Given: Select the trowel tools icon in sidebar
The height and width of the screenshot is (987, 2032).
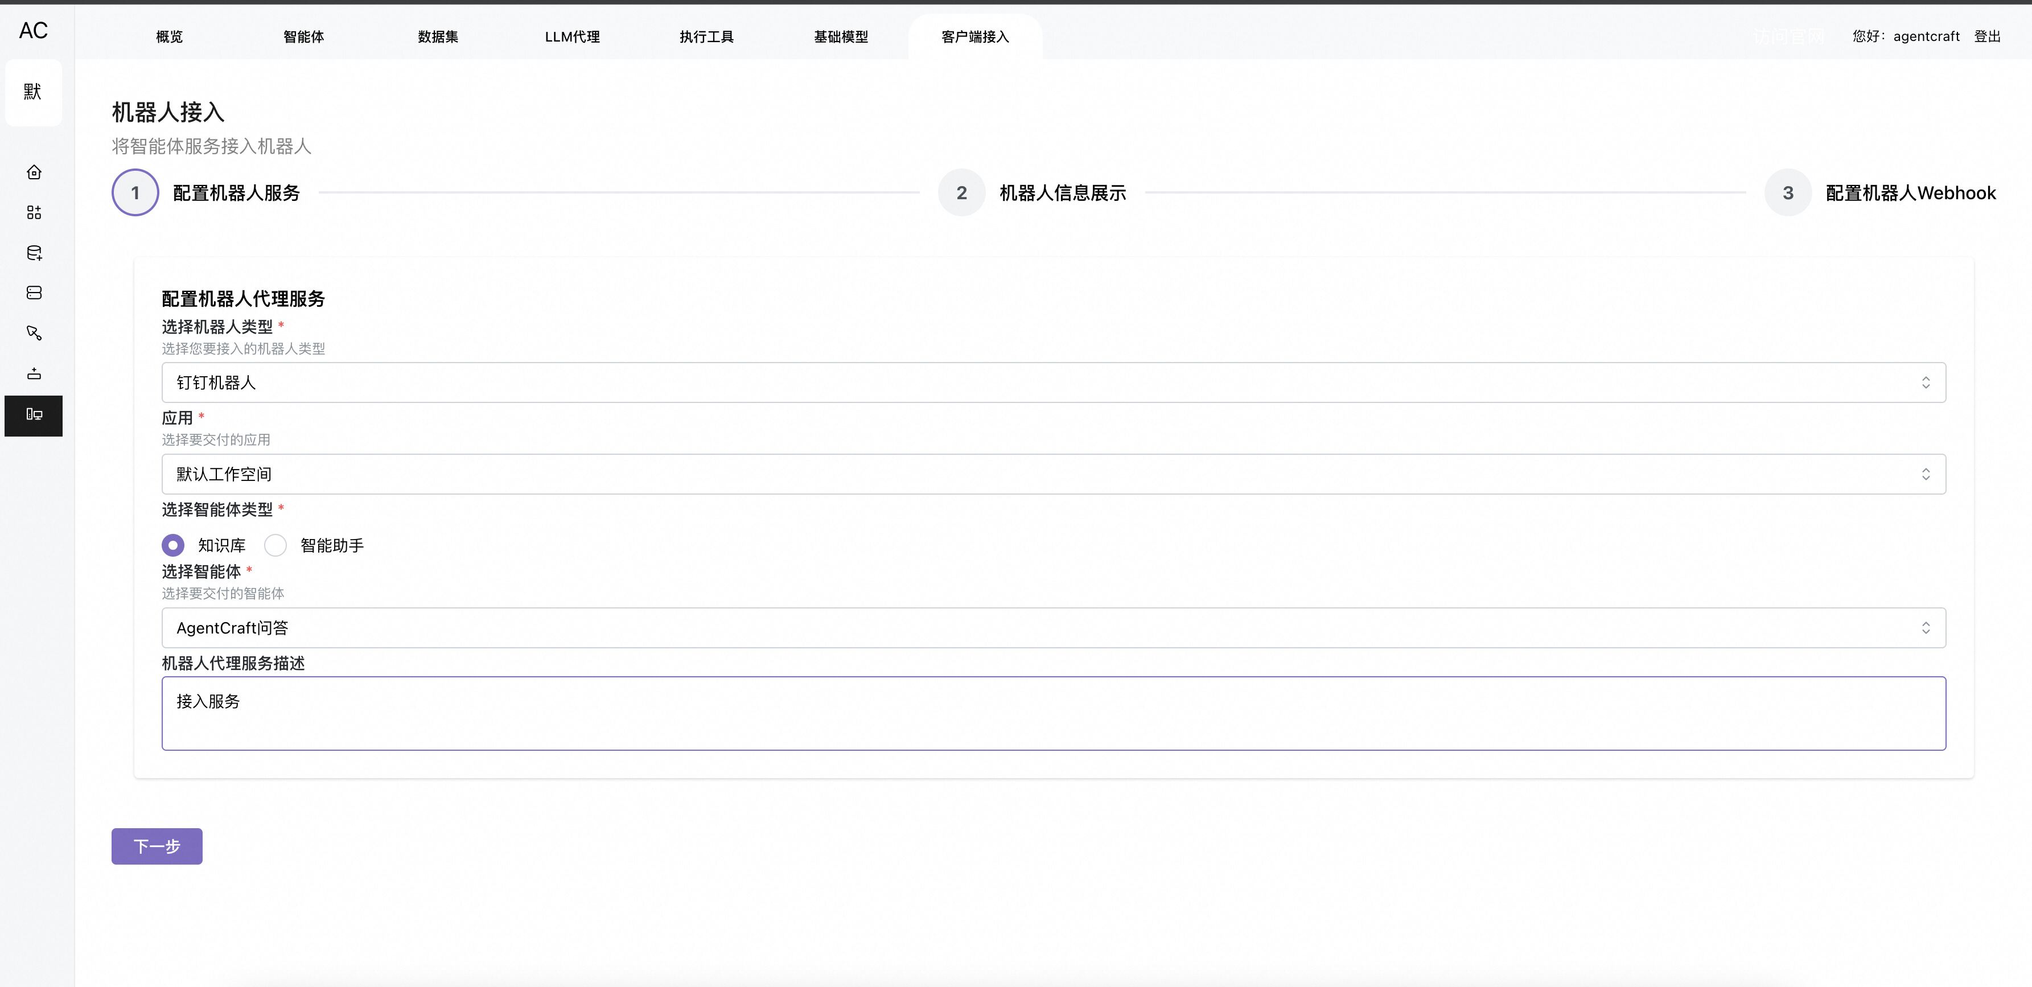Looking at the screenshot, I should click(x=34, y=333).
